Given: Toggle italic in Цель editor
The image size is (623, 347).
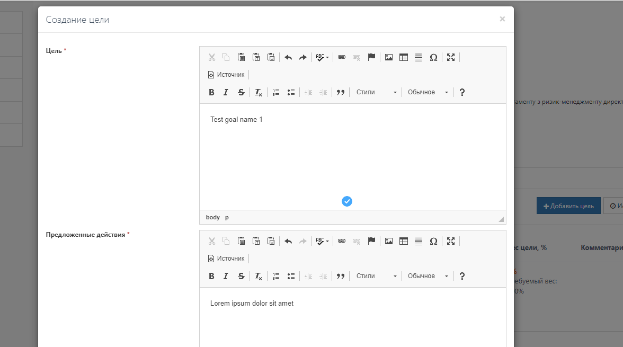Looking at the screenshot, I should coord(226,92).
